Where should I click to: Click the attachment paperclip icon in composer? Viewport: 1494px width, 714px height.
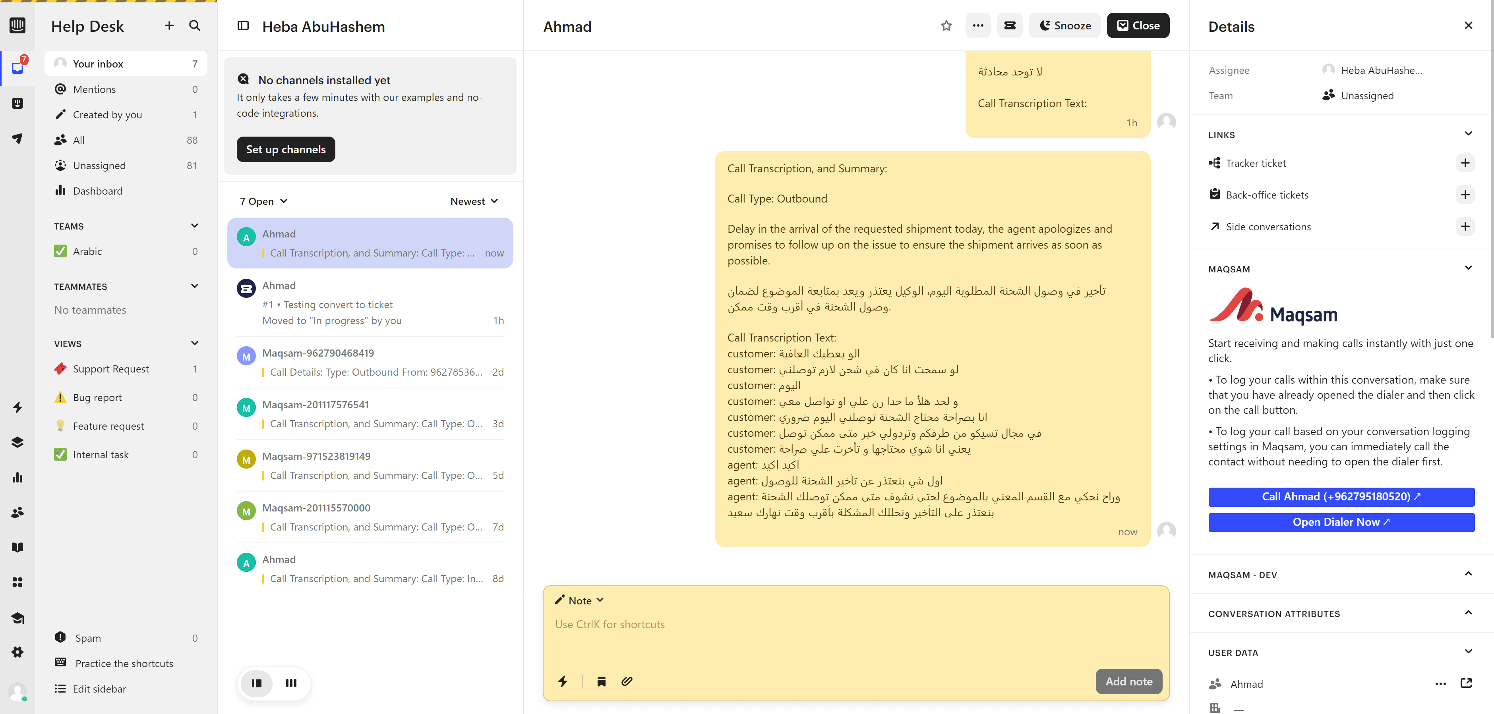pos(626,681)
